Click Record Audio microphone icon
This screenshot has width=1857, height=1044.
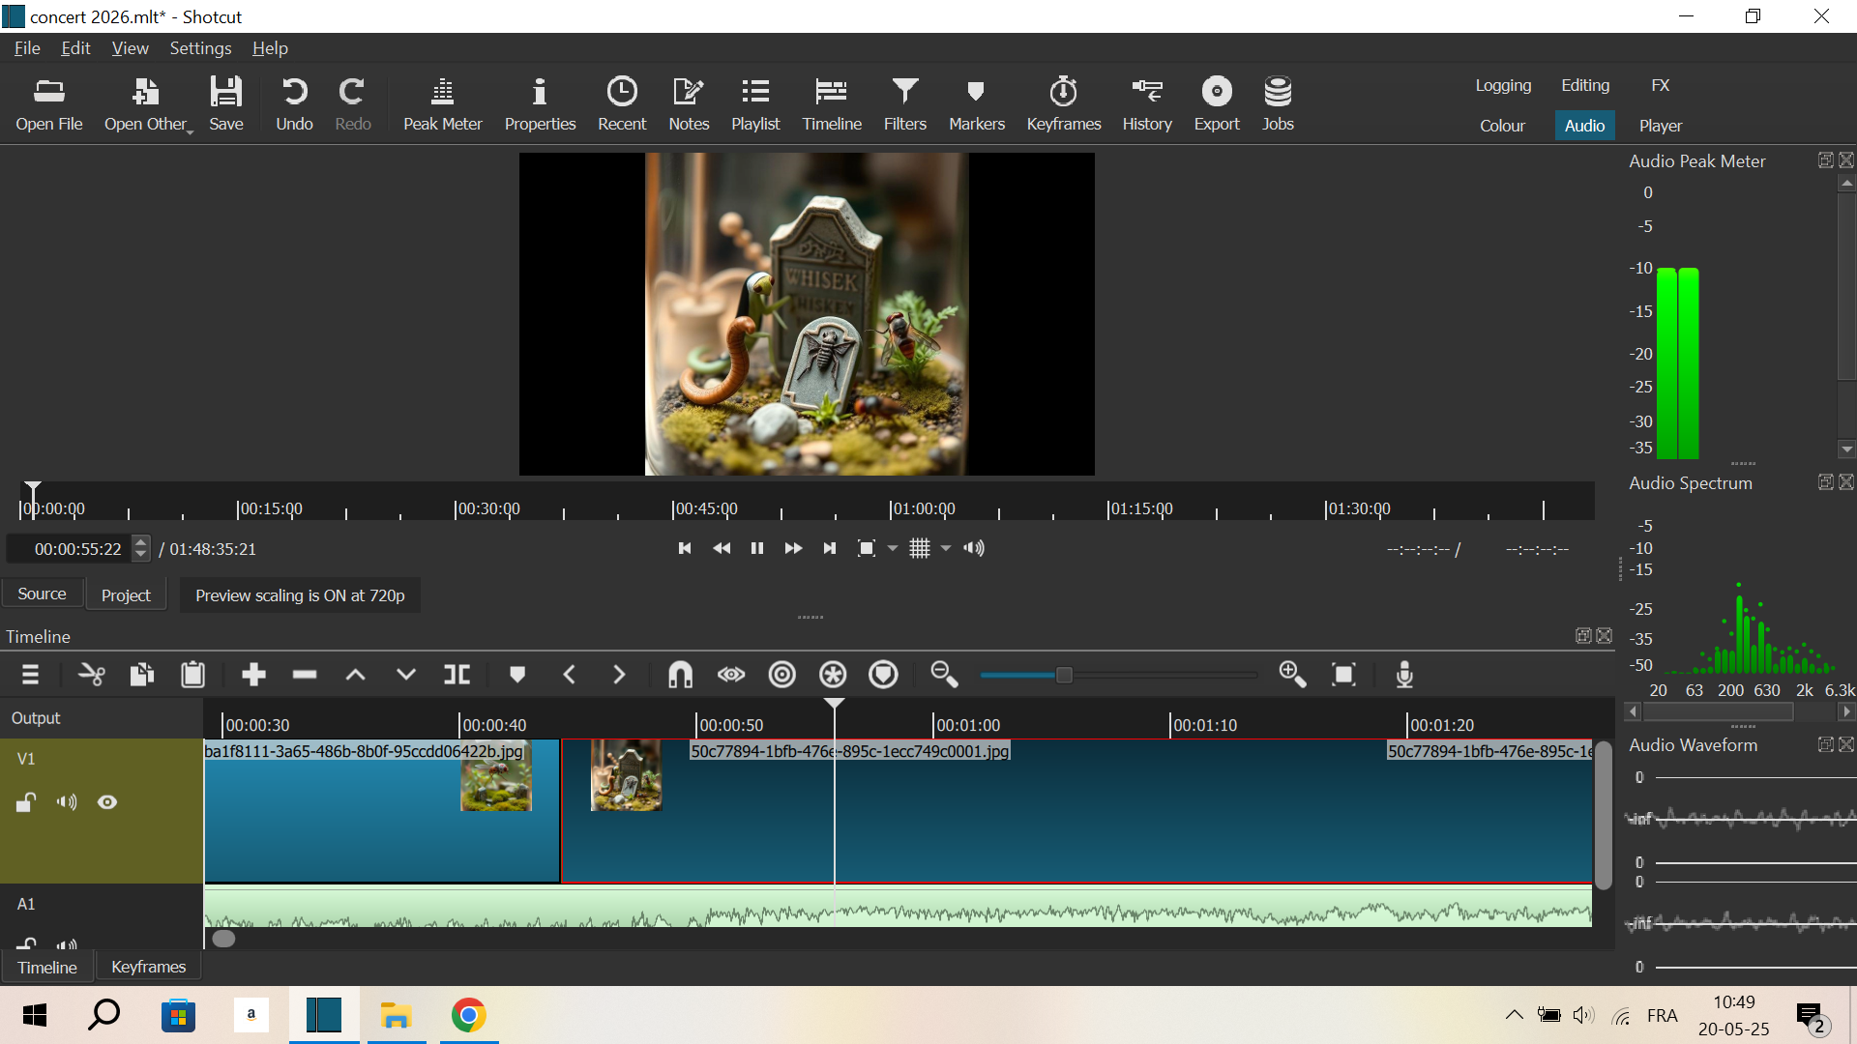1404,675
